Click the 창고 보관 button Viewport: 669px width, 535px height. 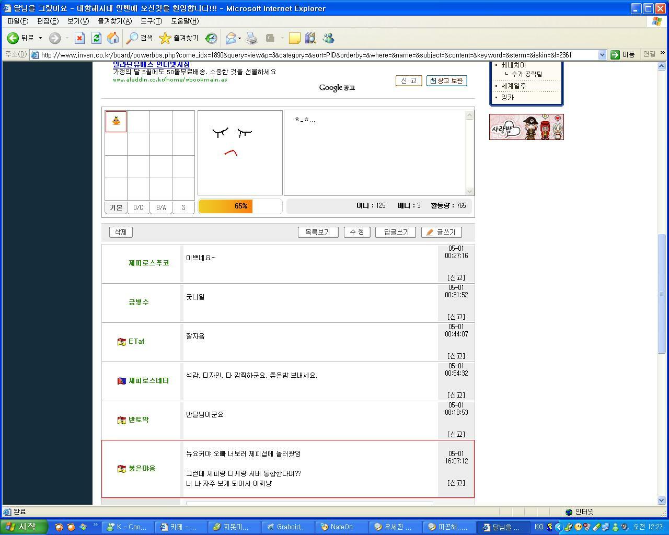[x=446, y=80]
